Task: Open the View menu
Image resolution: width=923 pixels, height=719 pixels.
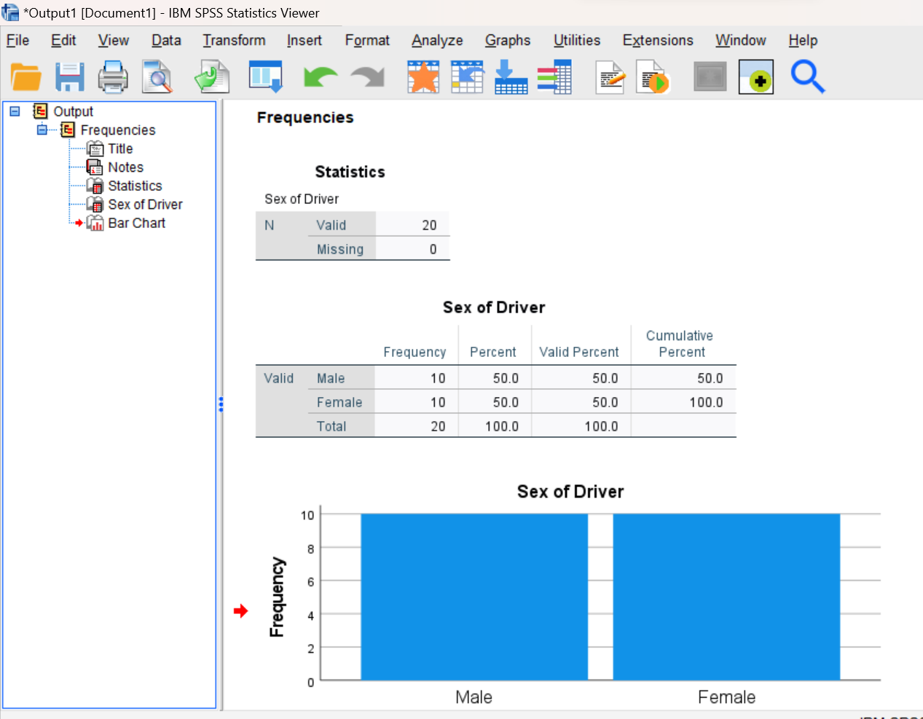Action: (114, 41)
